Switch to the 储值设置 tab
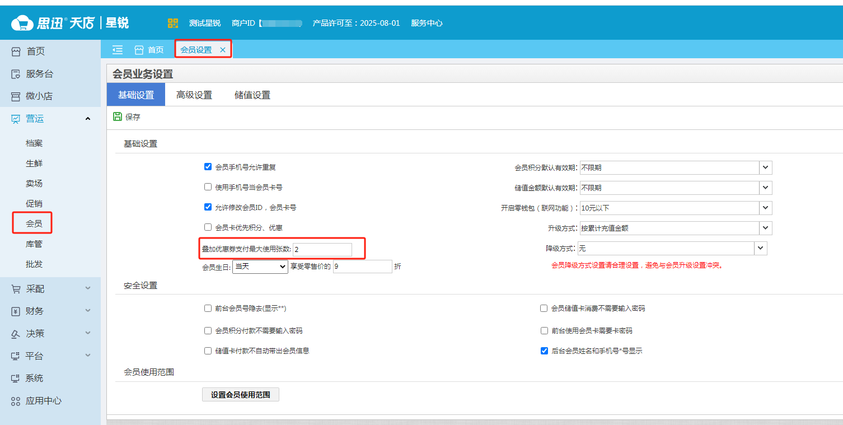843x425 pixels. point(252,95)
